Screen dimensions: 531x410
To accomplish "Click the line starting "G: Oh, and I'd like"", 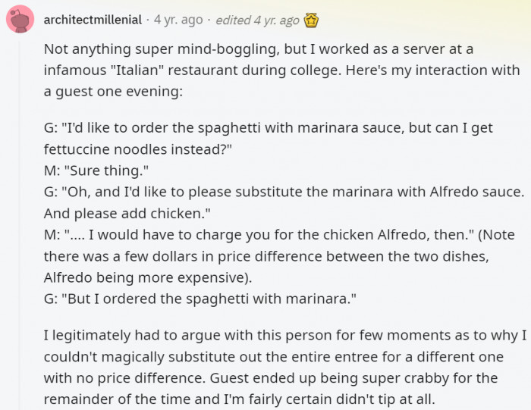I will (x=284, y=192).
